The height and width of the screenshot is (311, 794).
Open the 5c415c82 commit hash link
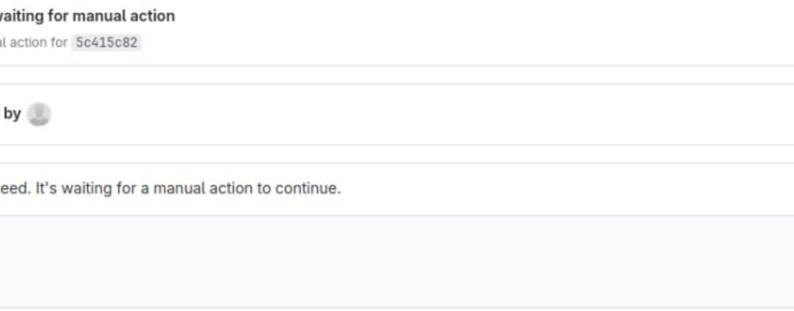[106, 42]
